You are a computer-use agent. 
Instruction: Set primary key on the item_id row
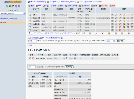point(124,18)
